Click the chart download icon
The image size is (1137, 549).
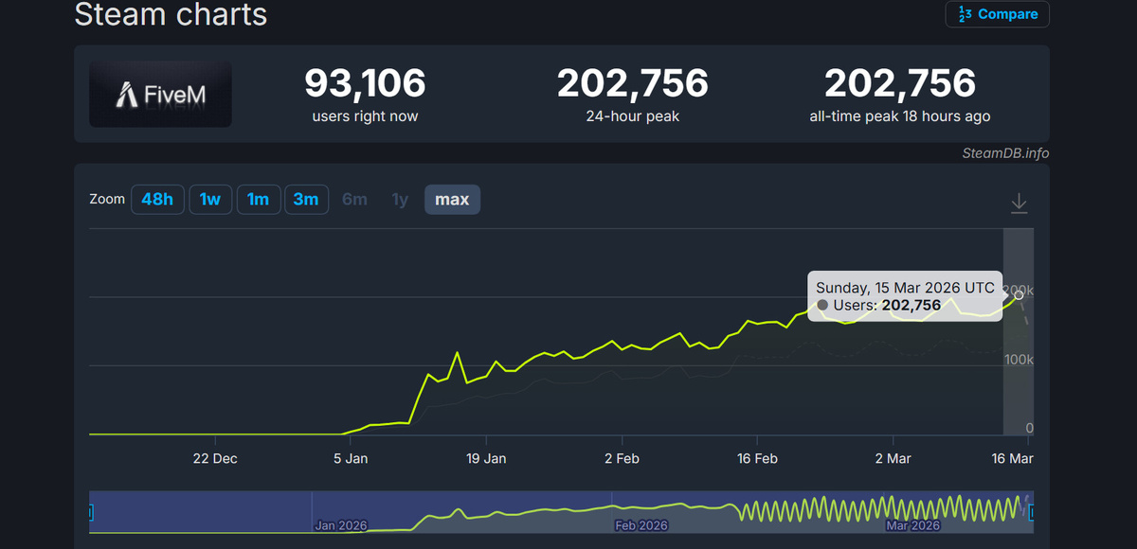point(1019,202)
